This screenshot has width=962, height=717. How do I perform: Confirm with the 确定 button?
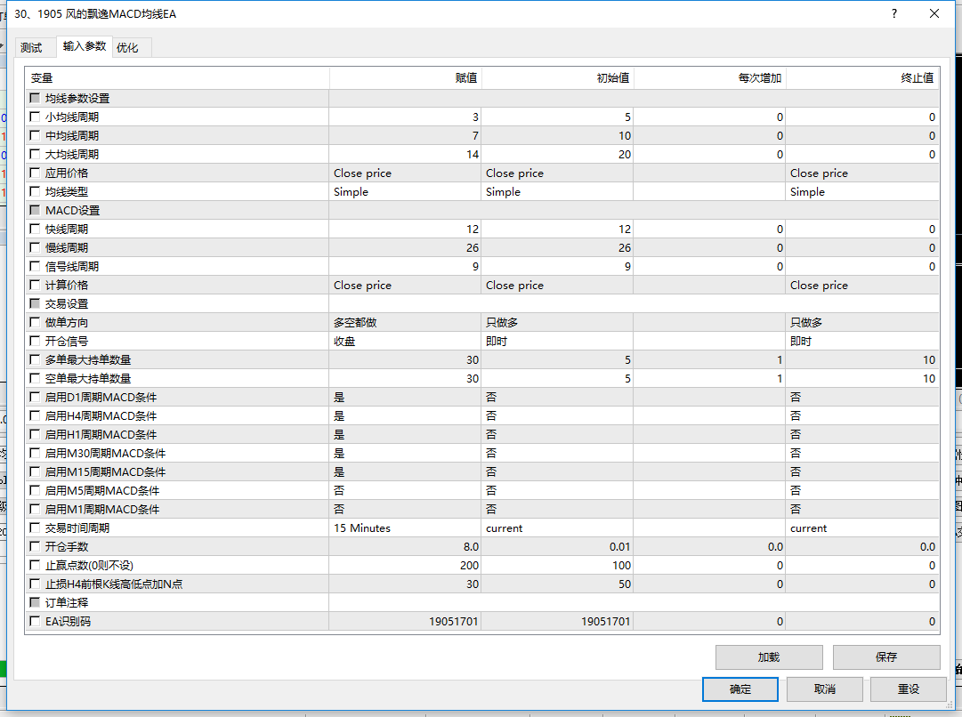coord(740,689)
